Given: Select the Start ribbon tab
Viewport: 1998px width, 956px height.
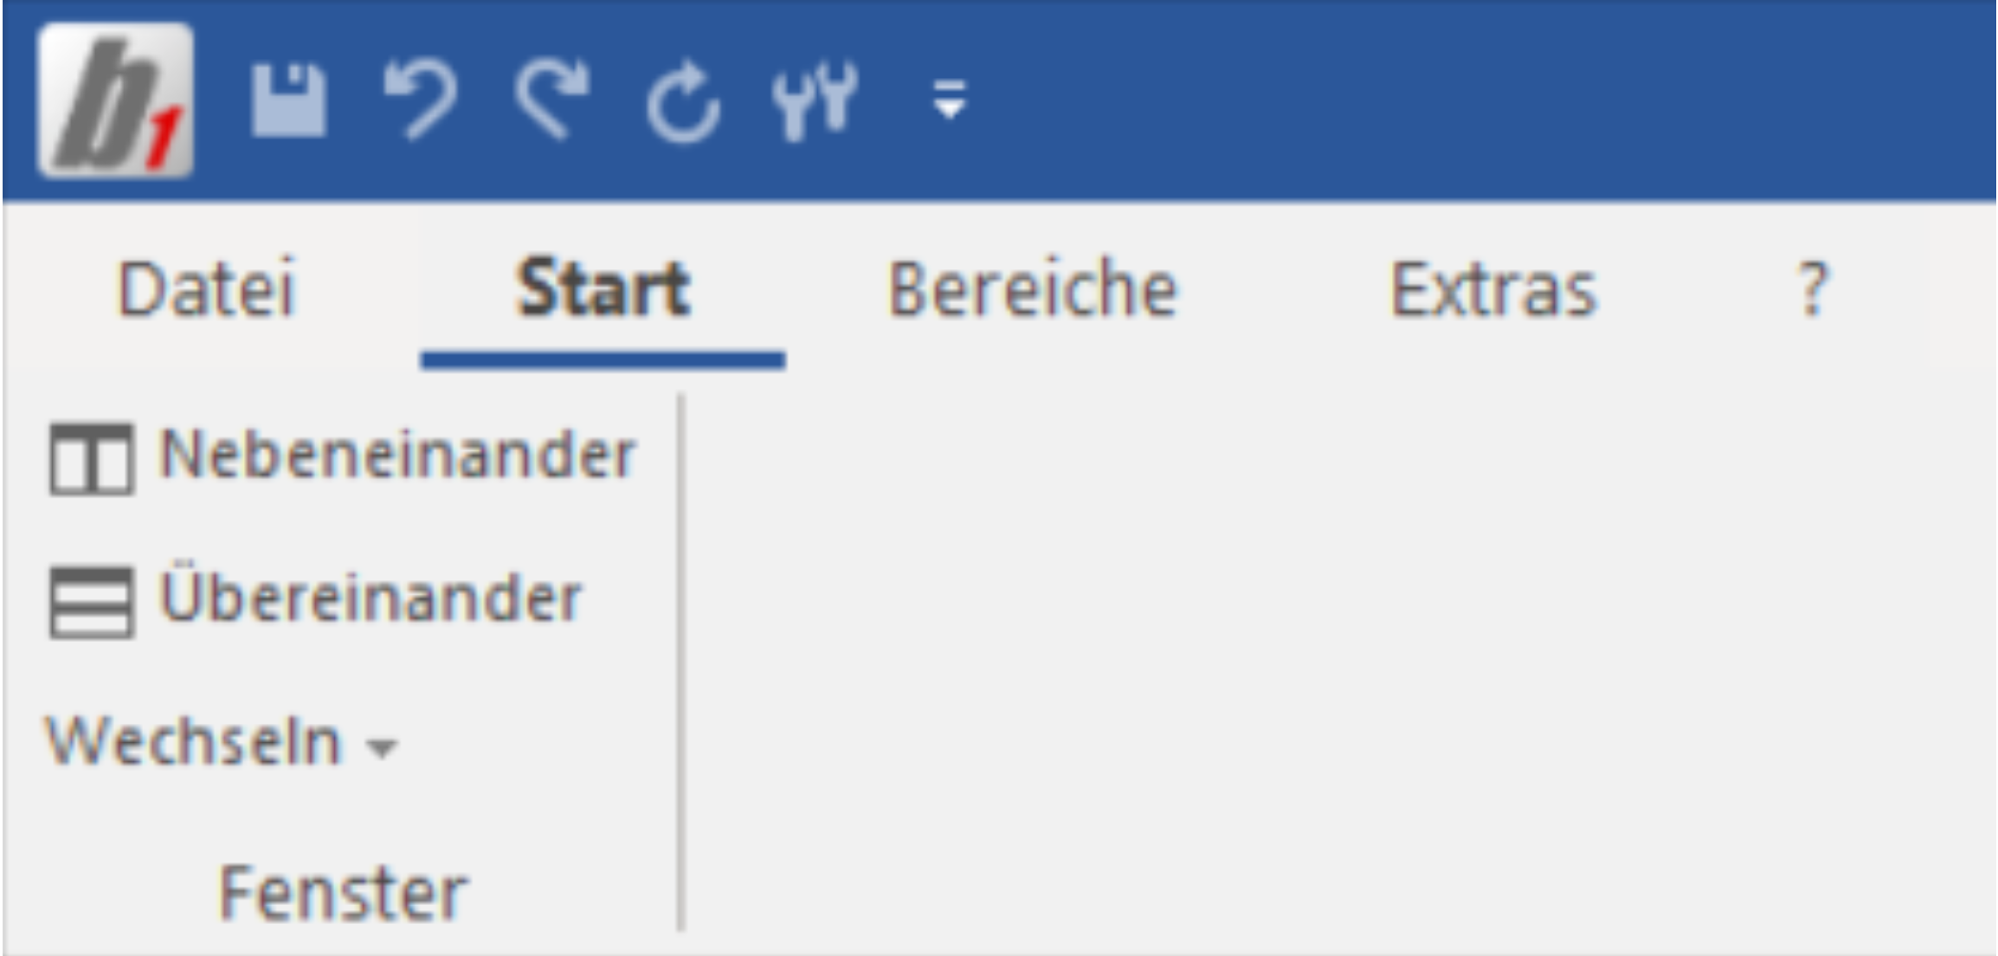Looking at the screenshot, I should pos(603,289).
